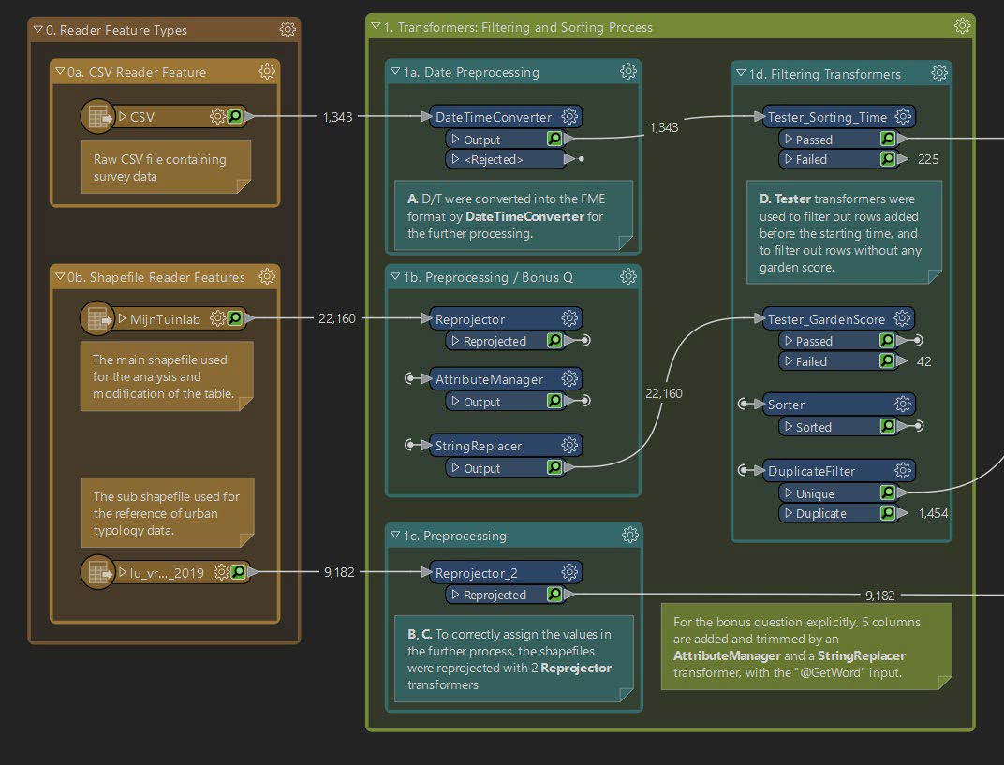Inspect Tester_GardenScore Failed port cache
This screenshot has width=1004, height=765.
[x=887, y=361]
